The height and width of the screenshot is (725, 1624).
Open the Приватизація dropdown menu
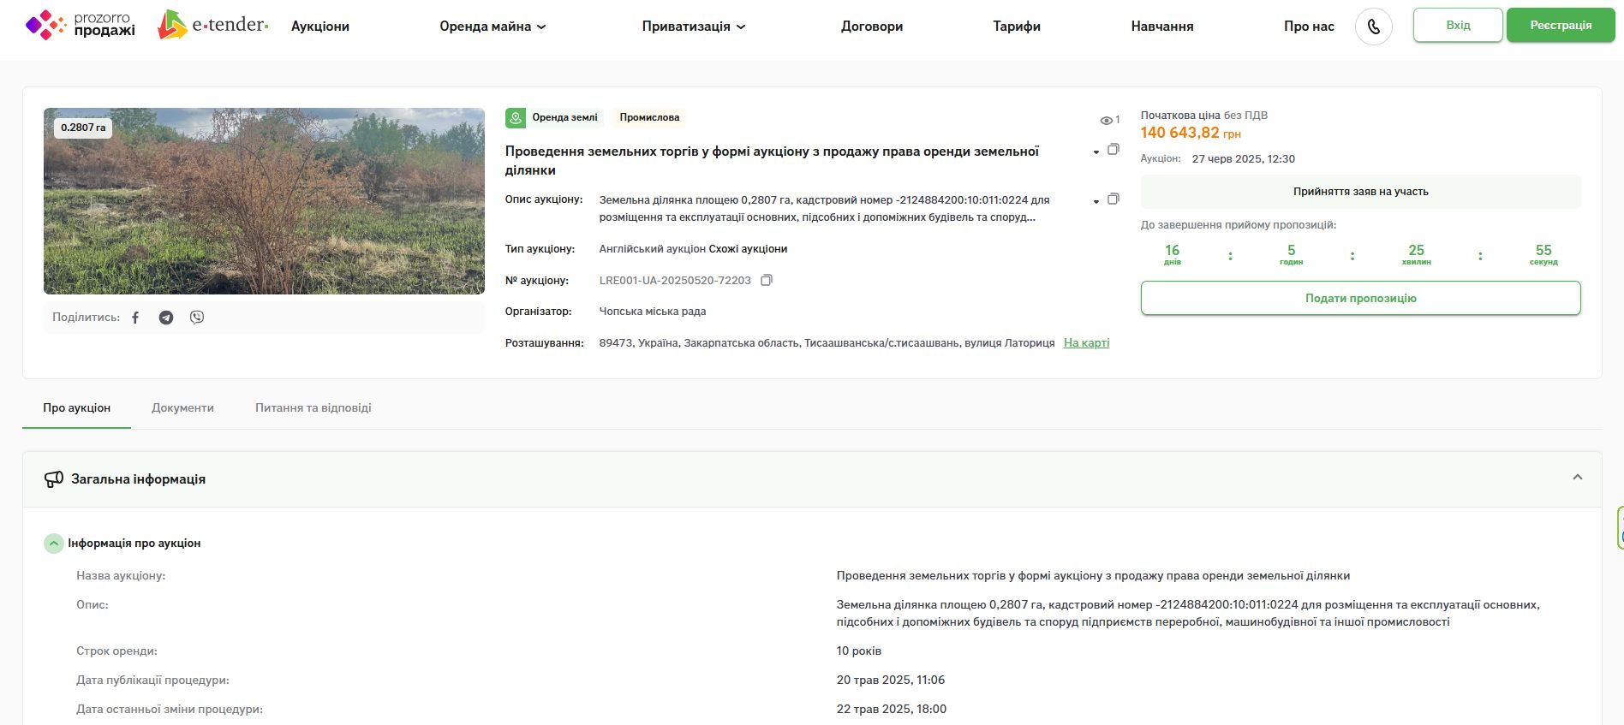tap(694, 27)
